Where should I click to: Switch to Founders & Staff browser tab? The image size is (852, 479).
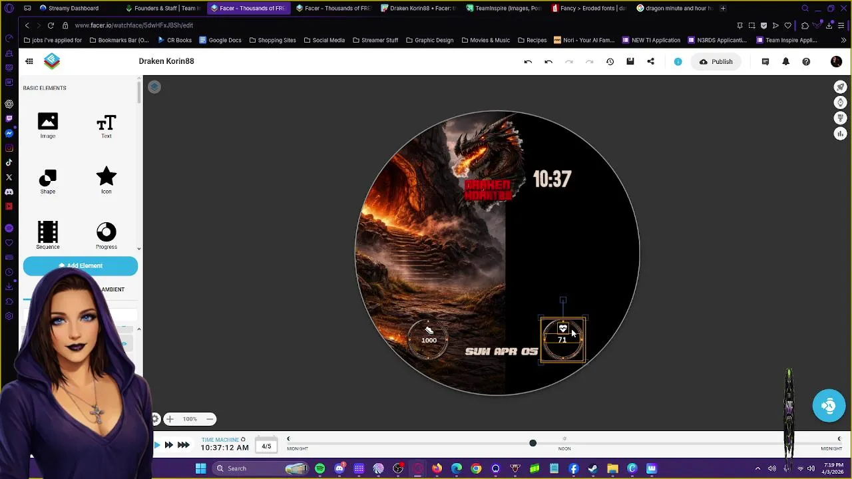pyautogui.click(x=164, y=8)
